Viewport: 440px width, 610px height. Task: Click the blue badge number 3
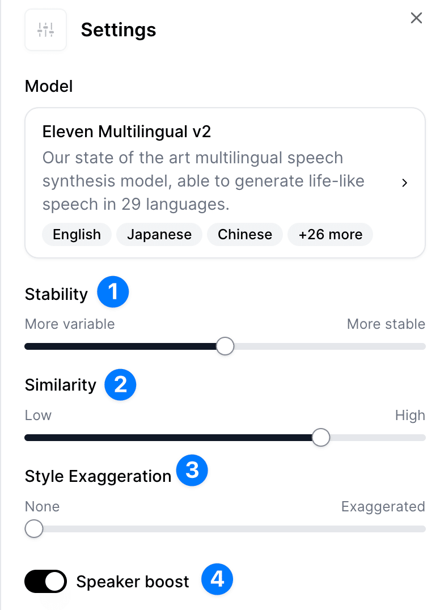pyautogui.click(x=192, y=471)
